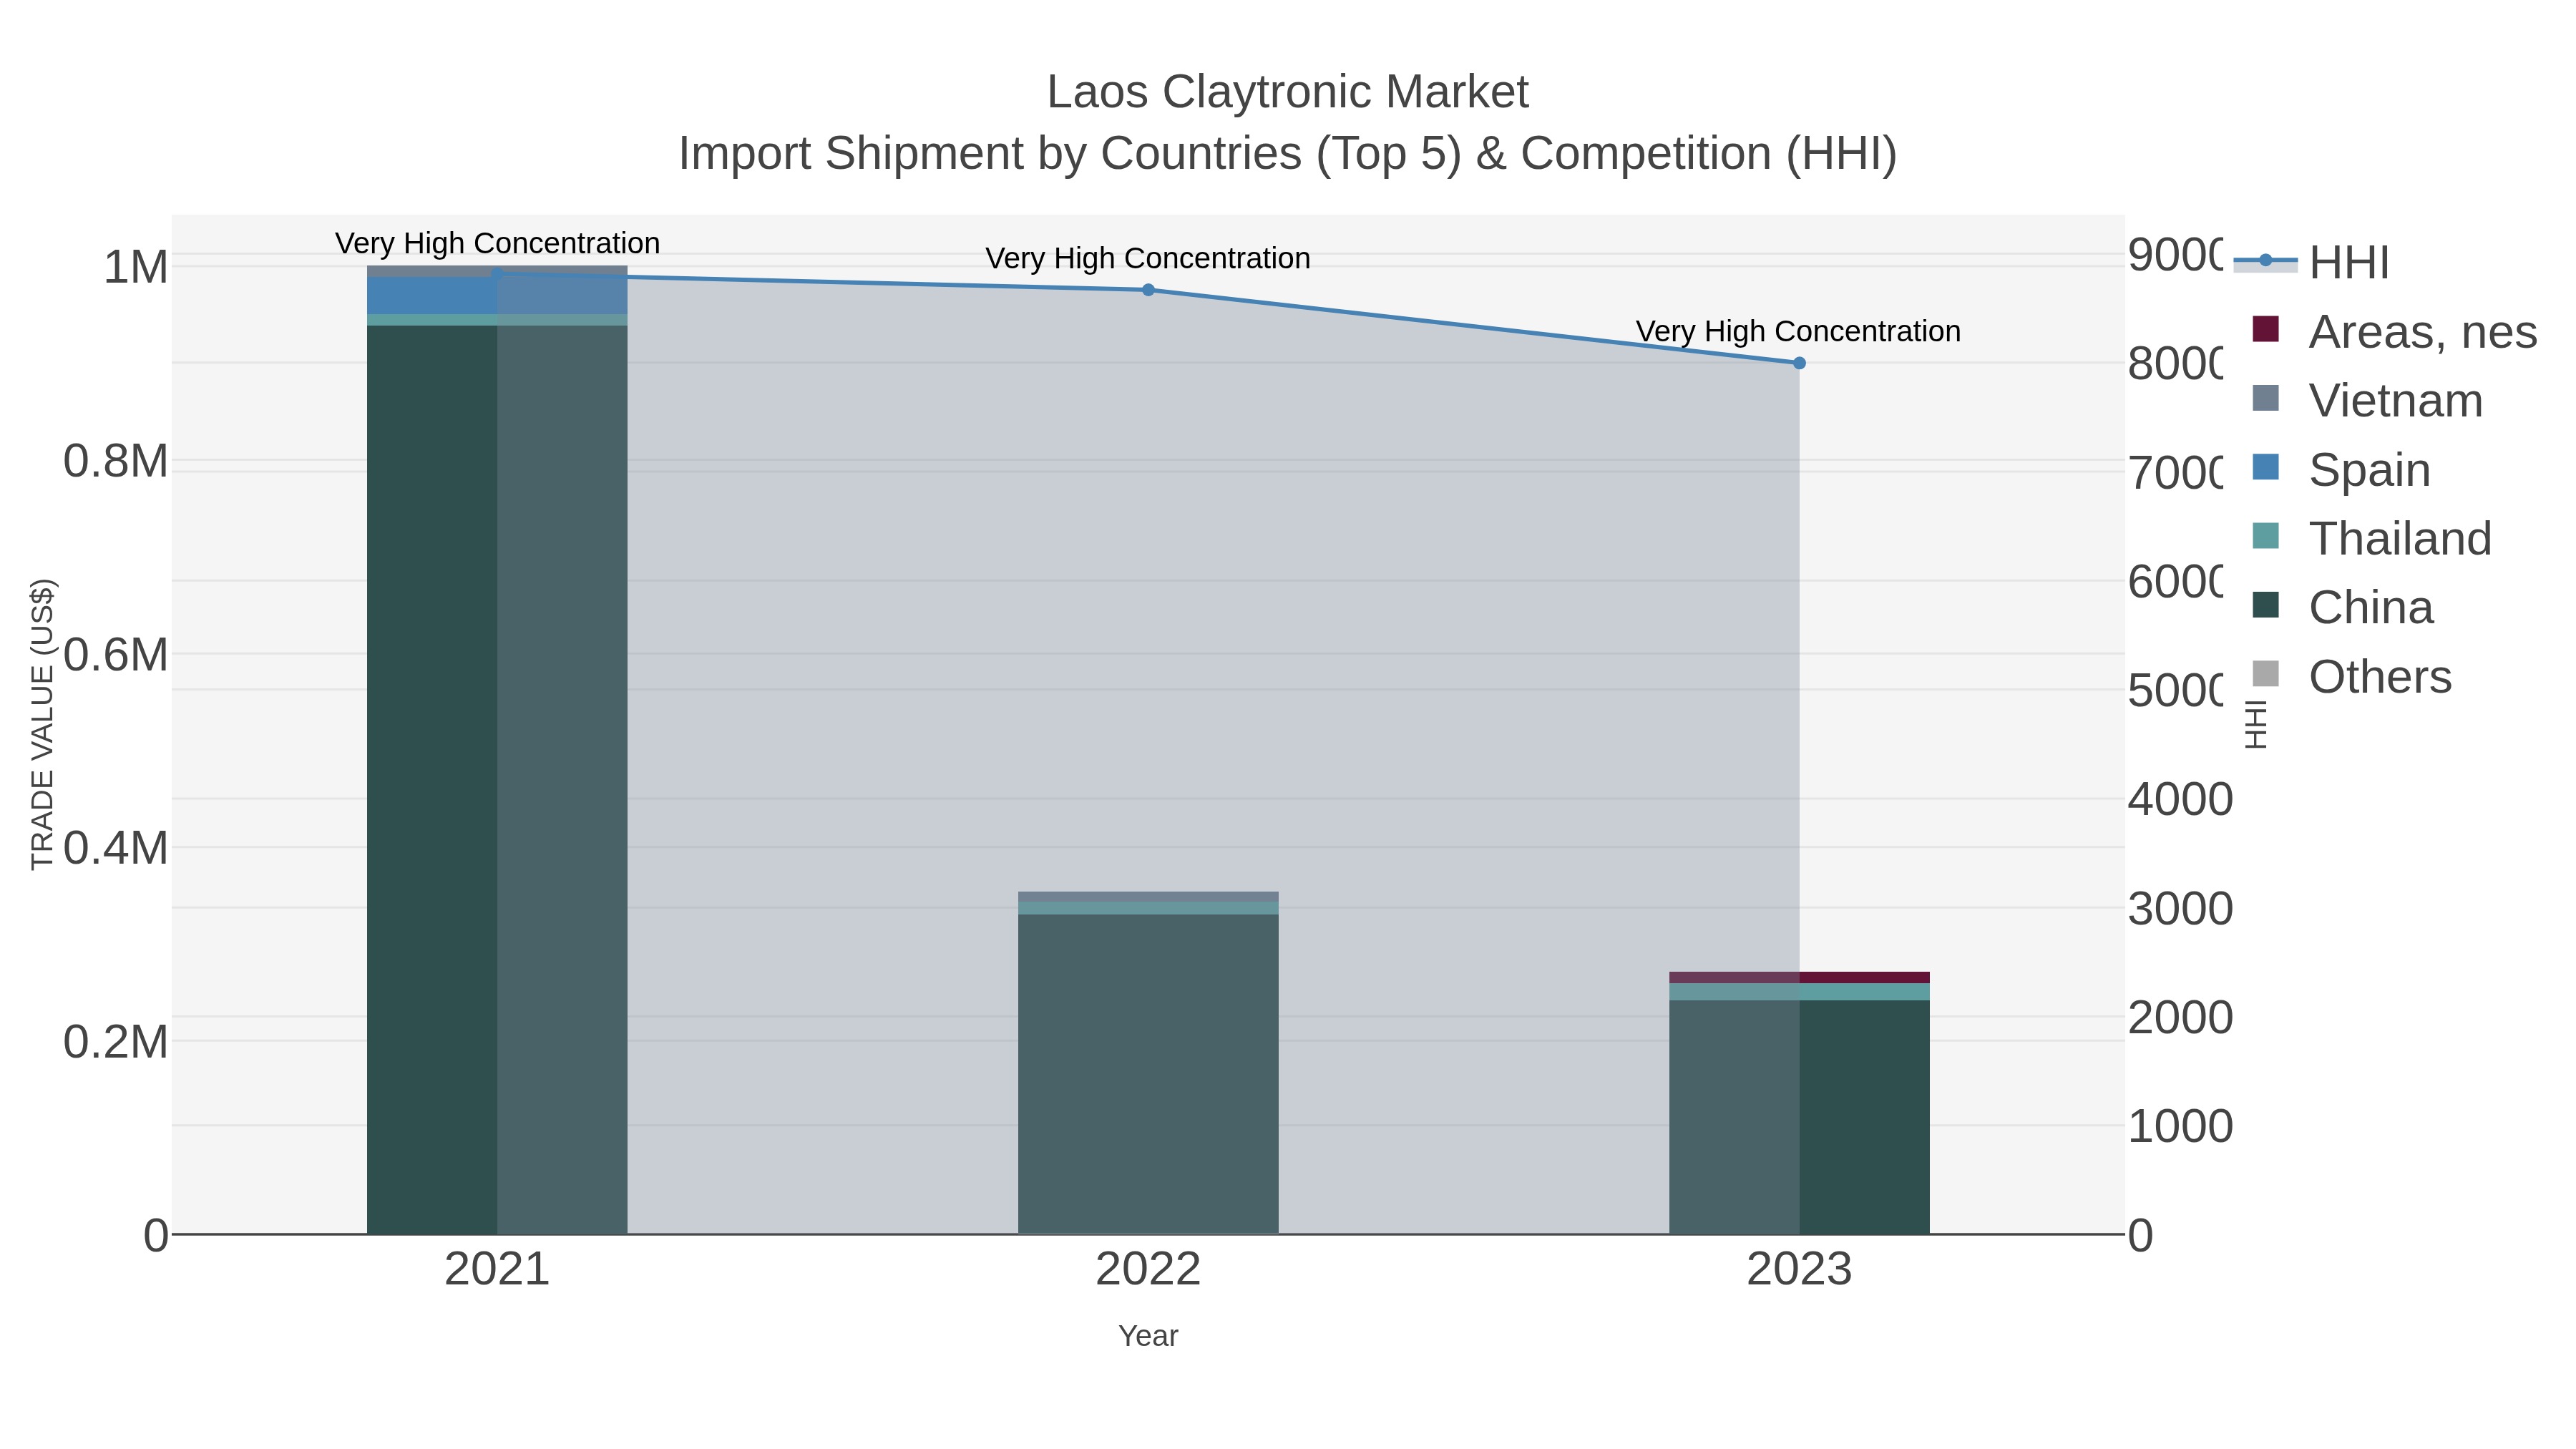Click the dark green China legend swatch
The width and height of the screenshot is (2576, 1449).
2265,605
